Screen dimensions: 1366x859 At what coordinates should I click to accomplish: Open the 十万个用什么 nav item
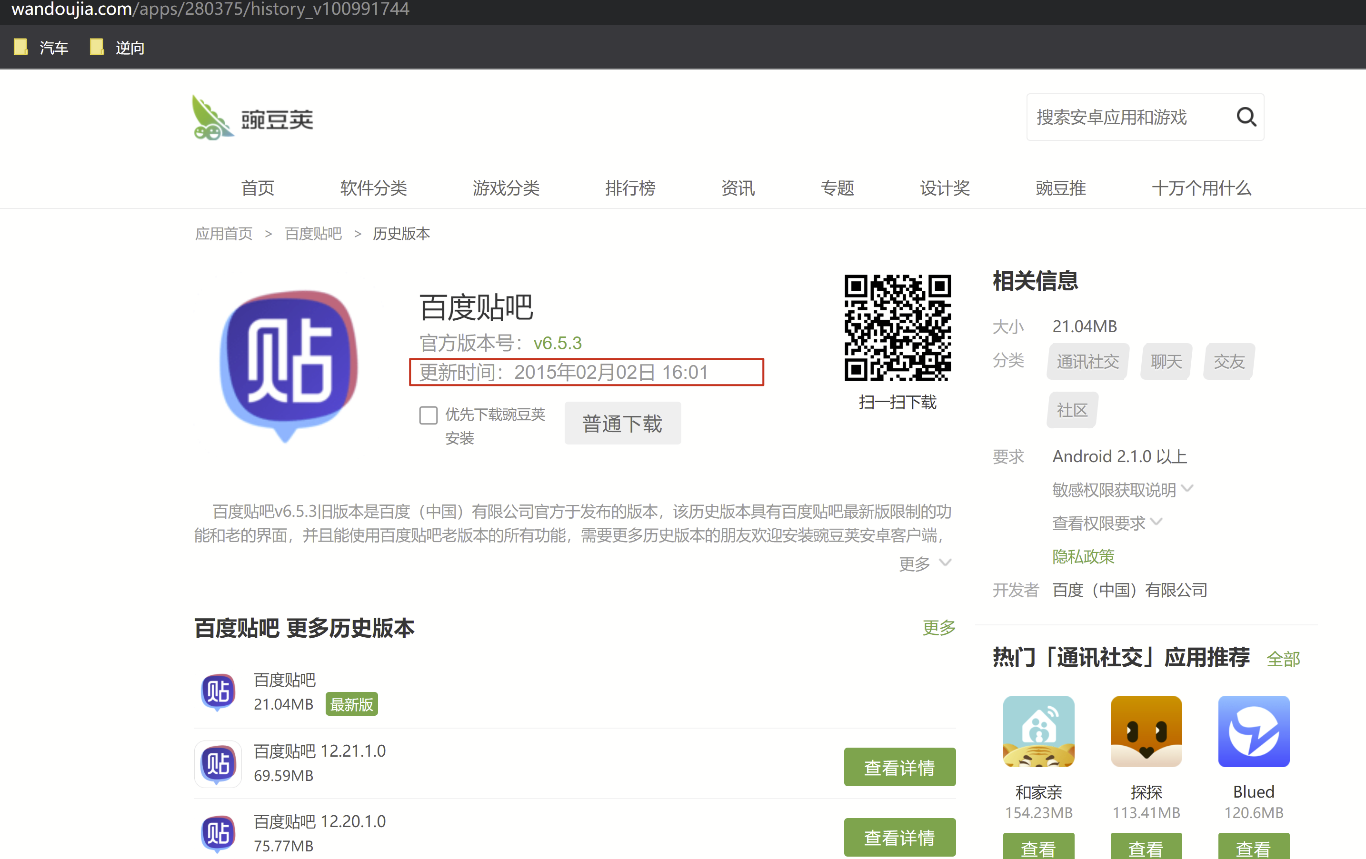[1201, 188]
